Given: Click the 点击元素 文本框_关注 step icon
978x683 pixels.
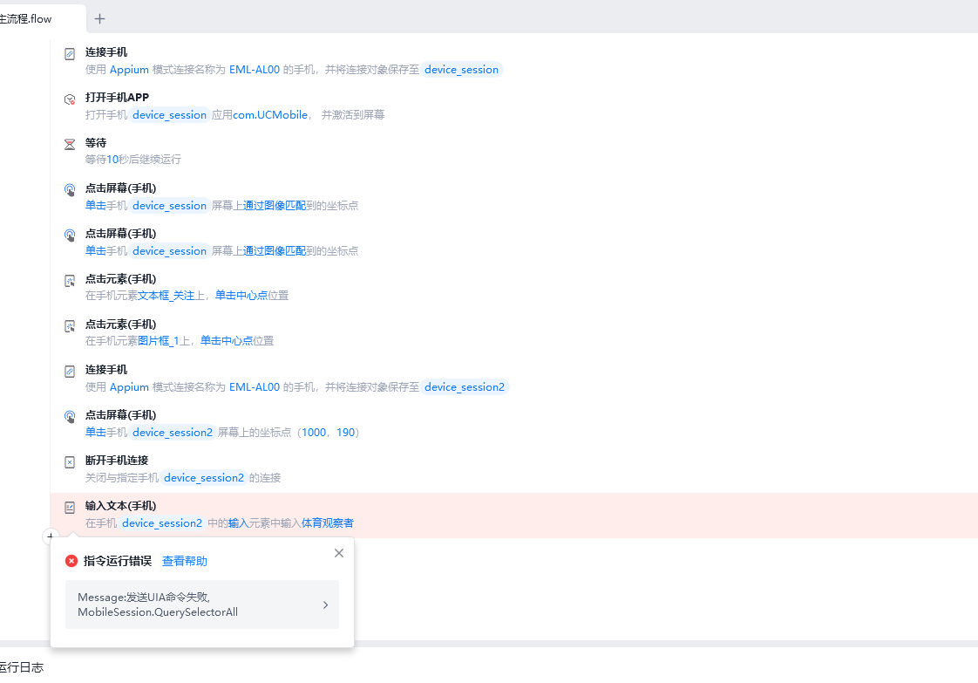Looking at the screenshot, I should click(70, 281).
